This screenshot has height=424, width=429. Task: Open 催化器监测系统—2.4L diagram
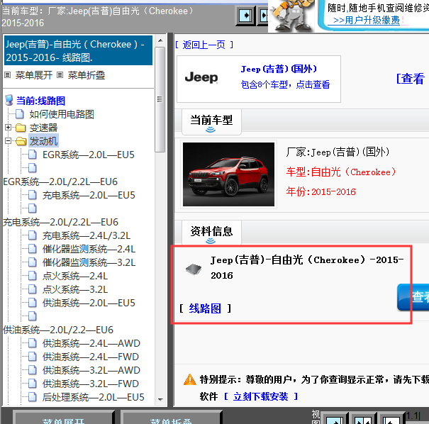click(89, 249)
